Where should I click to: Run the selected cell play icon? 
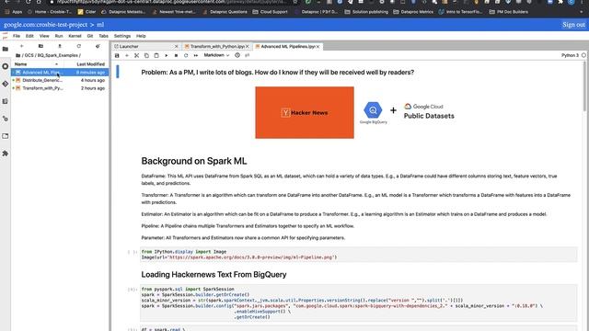tap(167, 55)
